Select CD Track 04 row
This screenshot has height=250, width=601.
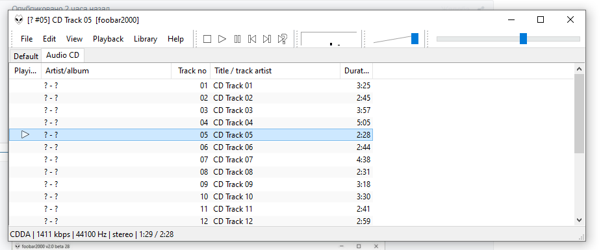click(x=191, y=123)
